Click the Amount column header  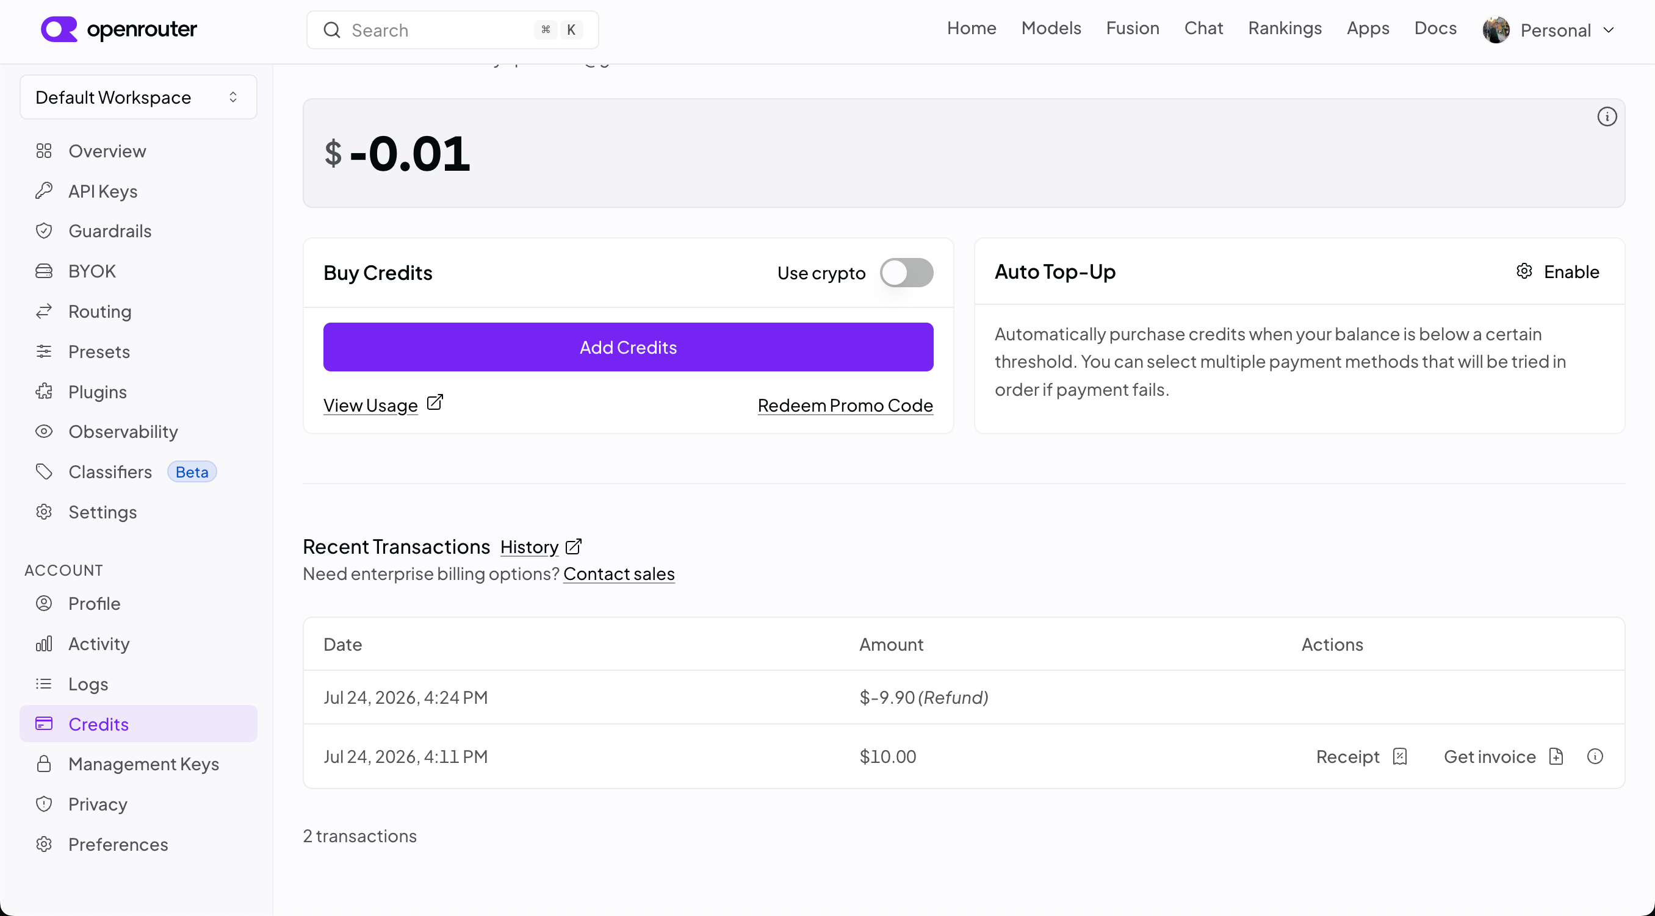point(891,644)
